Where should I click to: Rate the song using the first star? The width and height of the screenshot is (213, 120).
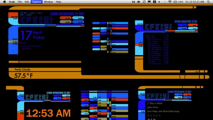click(148, 115)
